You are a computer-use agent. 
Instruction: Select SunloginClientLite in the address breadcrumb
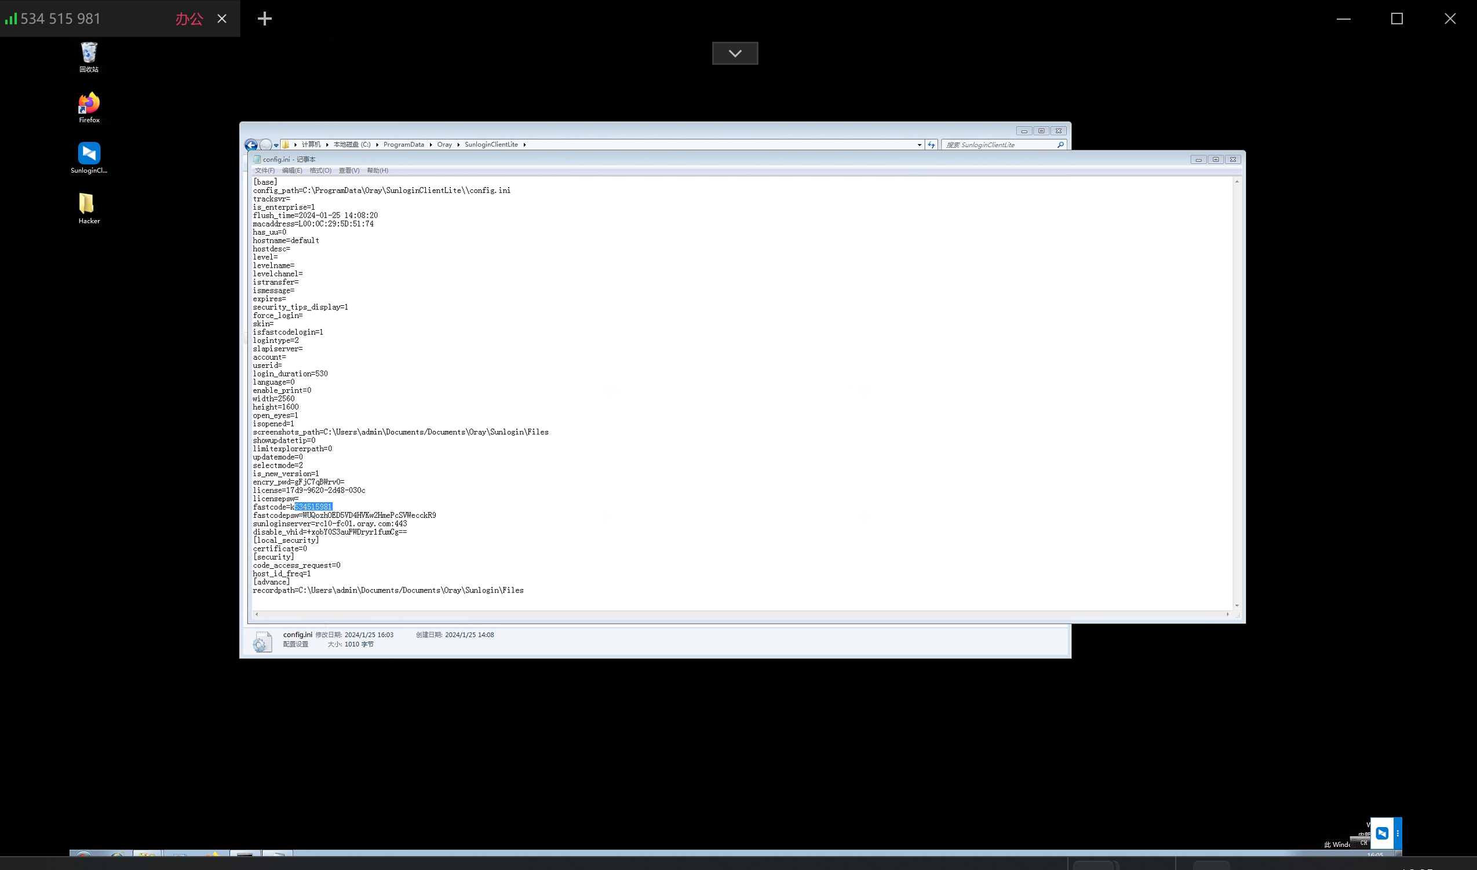(x=491, y=144)
